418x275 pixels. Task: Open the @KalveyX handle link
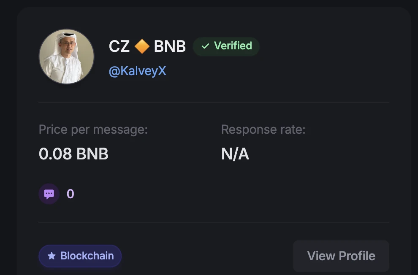pos(137,71)
